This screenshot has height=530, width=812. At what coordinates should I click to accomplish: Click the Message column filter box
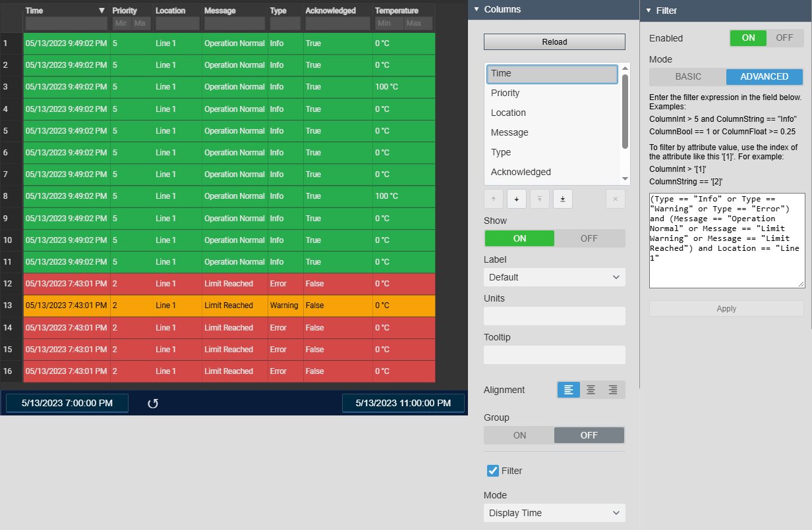235,24
